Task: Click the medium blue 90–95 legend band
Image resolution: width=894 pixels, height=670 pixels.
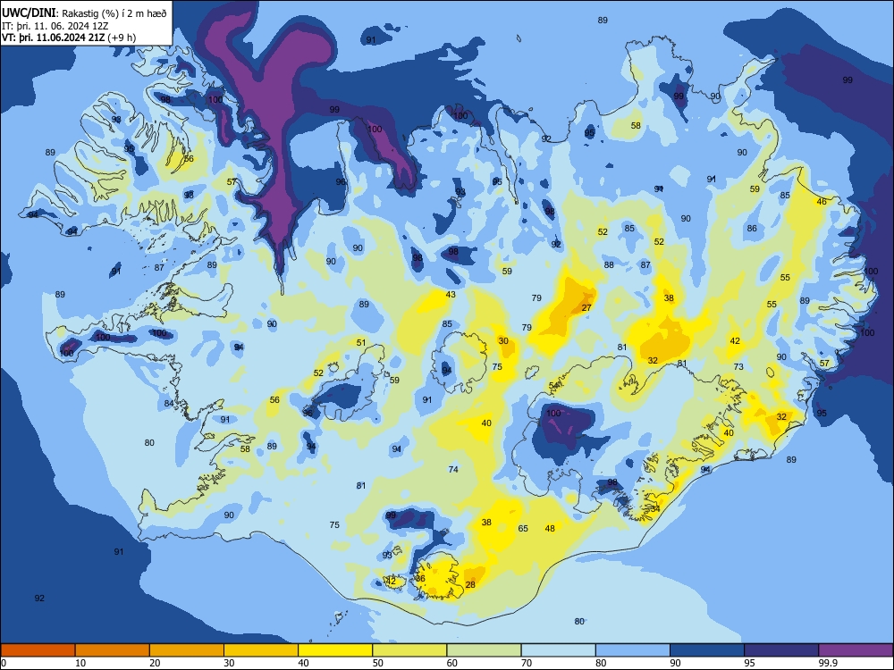Action: click(x=707, y=650)
